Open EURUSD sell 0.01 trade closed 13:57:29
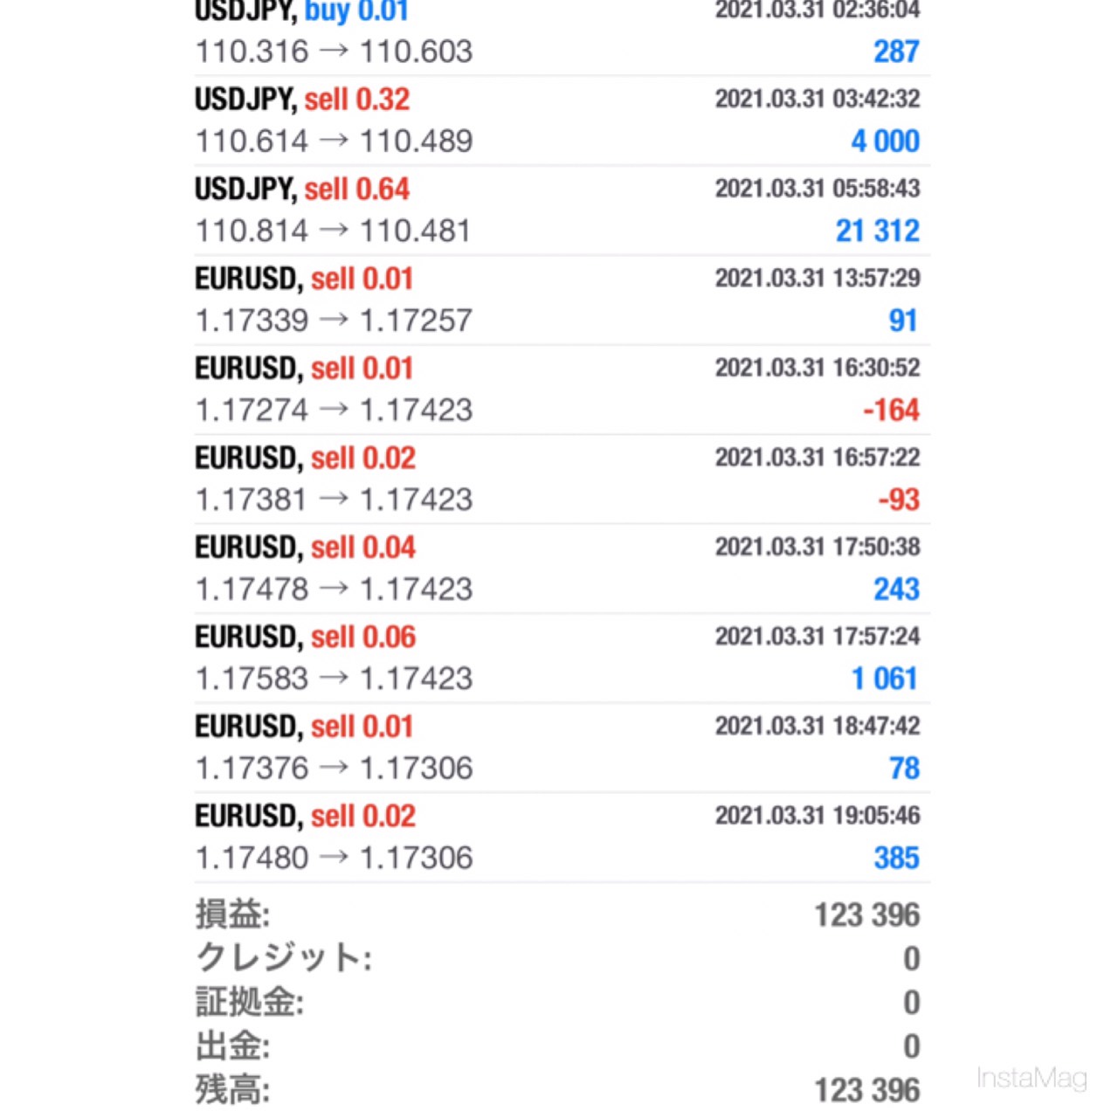 click(x=559, y=300)
